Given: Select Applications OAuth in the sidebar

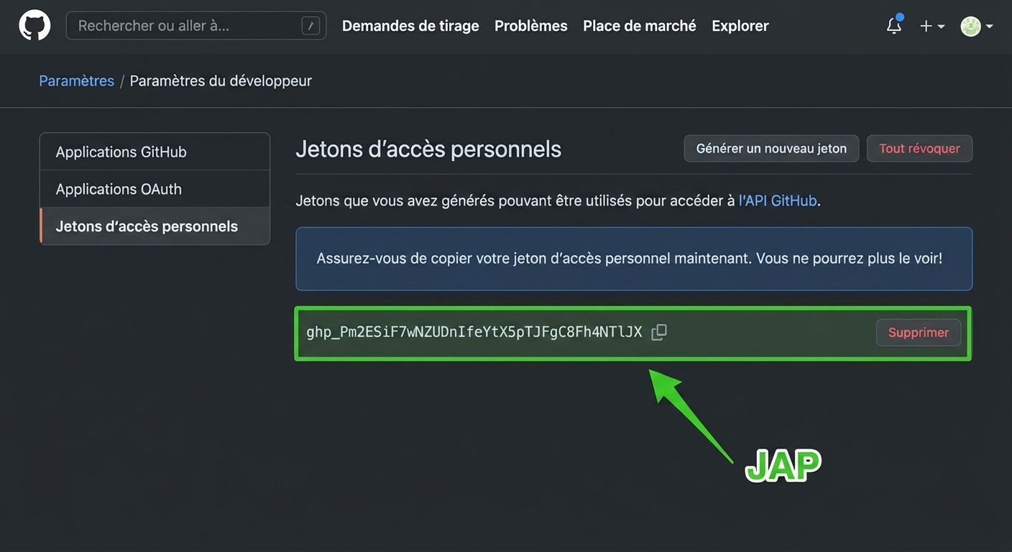Looking at the screenshot, I should 155,189.
